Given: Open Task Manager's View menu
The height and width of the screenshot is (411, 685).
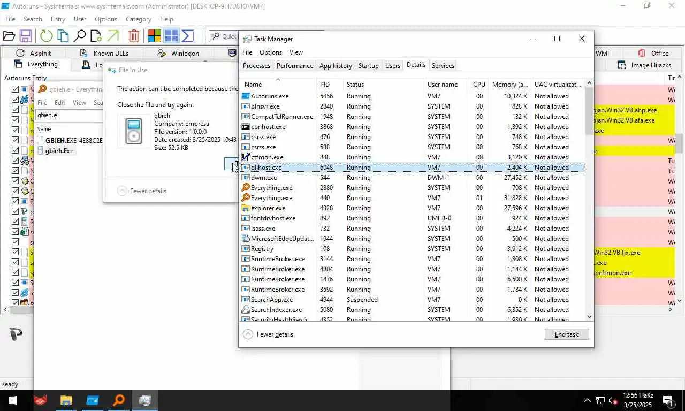Looking at the screenshot, I should tap(296, 52).
